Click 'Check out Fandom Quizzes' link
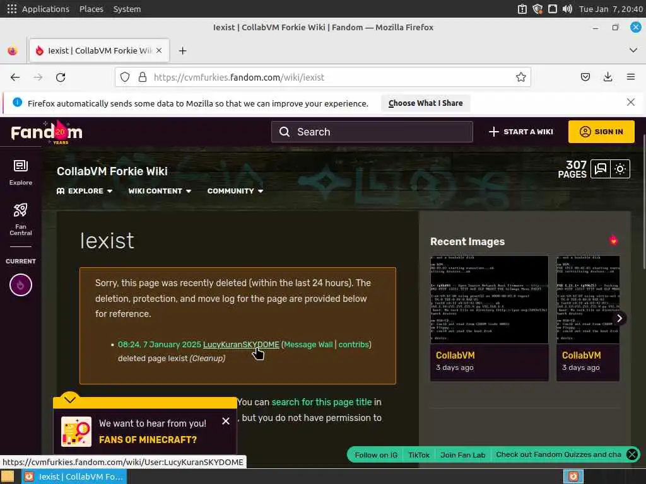The height and width of the screenshot is (484, 646). (559, 454)
